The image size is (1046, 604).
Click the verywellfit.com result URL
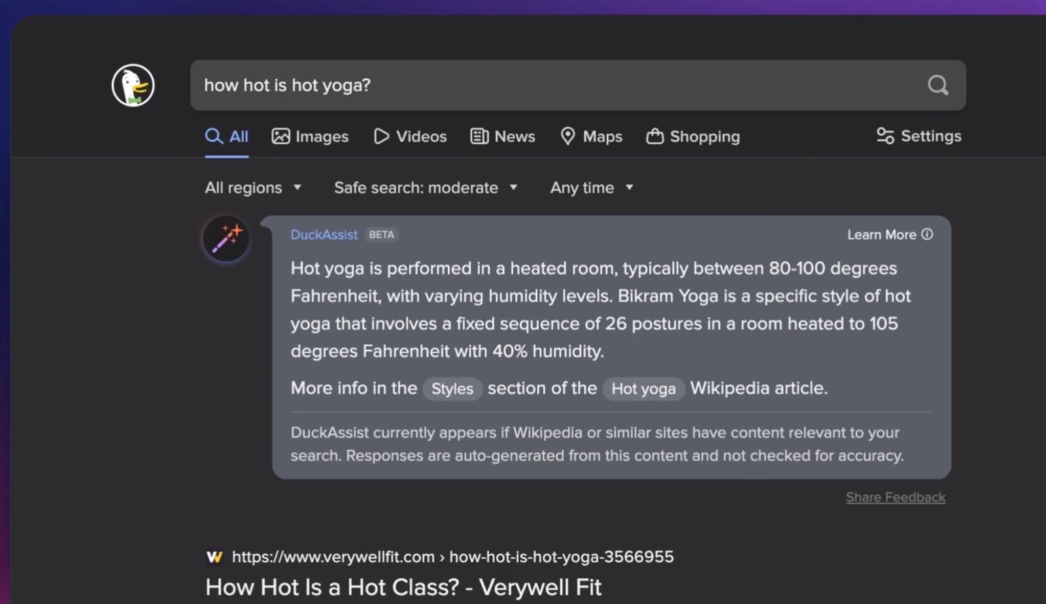[x=452, y=557]
